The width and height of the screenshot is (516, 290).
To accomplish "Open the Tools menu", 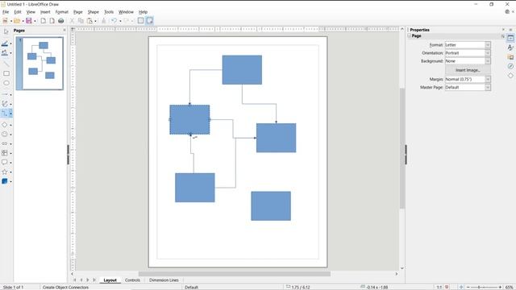I will pos(109,12).
